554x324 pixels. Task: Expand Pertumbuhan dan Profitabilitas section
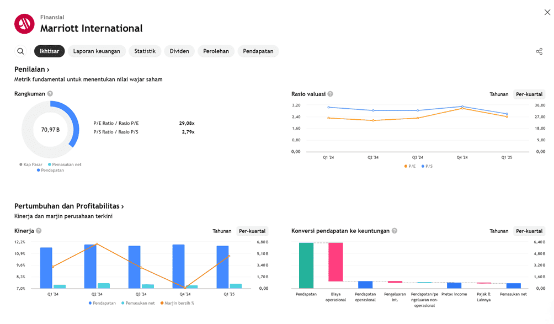click(x=69, y=206)
